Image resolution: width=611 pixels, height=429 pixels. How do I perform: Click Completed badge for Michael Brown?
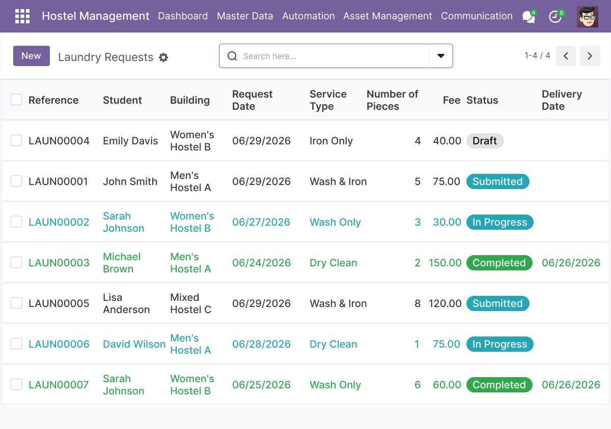coord(499,263)
